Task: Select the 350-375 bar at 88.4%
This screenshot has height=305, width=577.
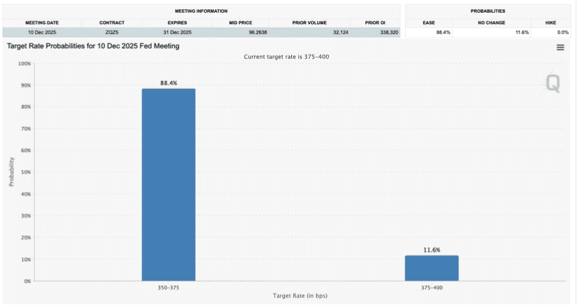Action: point(169,185)
